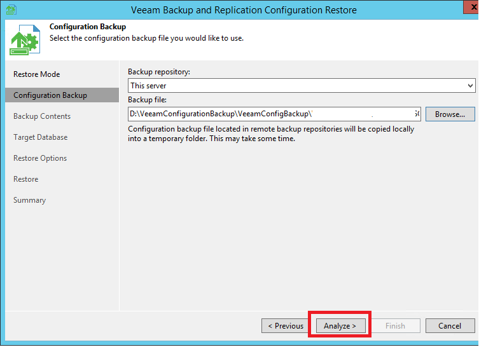This screenshot has height=347, width=479.
Task: Select the Restore Mode wizard step
Action: [x=37, y=74]
